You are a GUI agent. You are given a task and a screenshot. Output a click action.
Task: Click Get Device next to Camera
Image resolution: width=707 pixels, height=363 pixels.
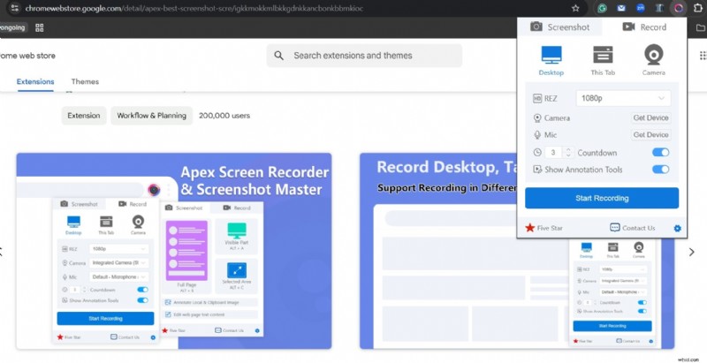[x=650, y=118]
